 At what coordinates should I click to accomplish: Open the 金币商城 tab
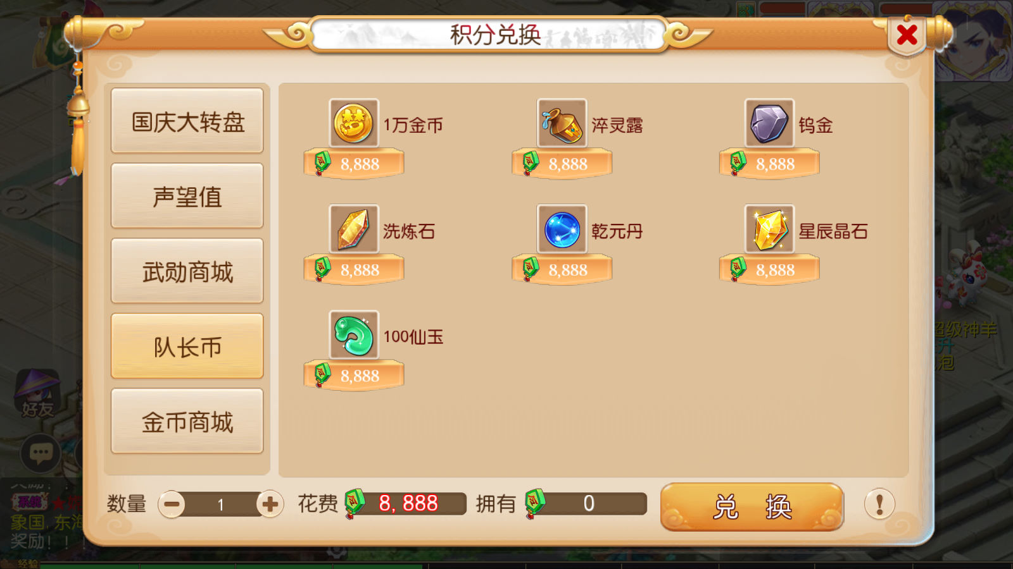[x=187, y=422]
